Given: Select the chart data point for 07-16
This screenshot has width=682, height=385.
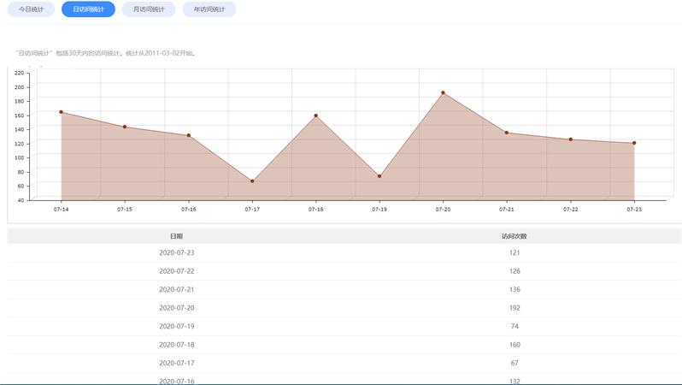Looking at the screenshot, I should (x=188, y=135).
